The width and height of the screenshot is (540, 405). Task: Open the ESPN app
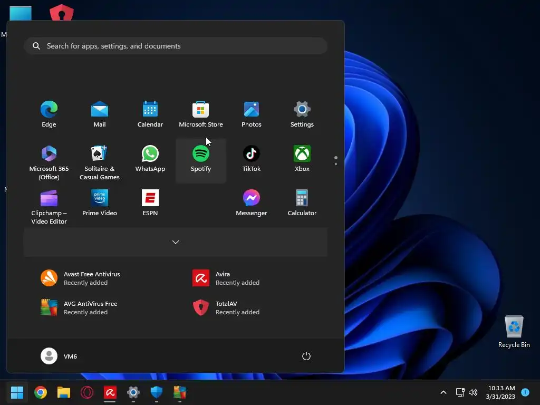[150, 203]
